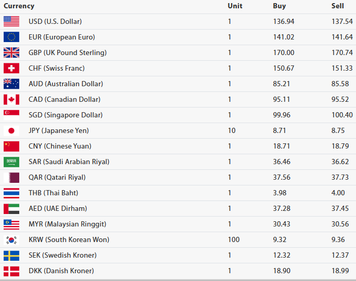Click the Japanese flag icon
The width and height of the screenshot is (356, 281).
coord(11,130)
